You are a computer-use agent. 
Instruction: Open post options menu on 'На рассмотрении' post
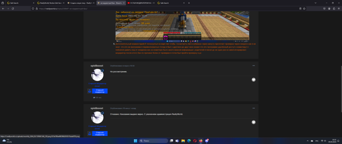[x=254, y=66]
